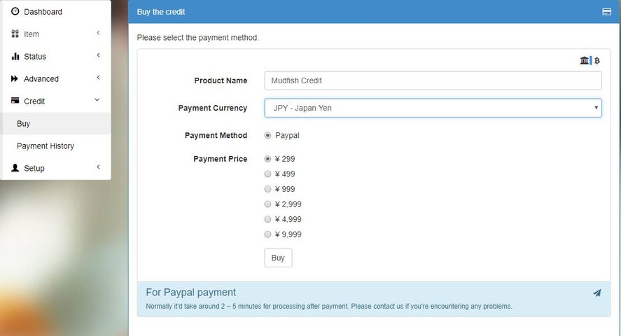Image resolution: width=621 pixels, height=336 pixels.
Task: Expand the Item menu chevron
Action: click(98, 33)
